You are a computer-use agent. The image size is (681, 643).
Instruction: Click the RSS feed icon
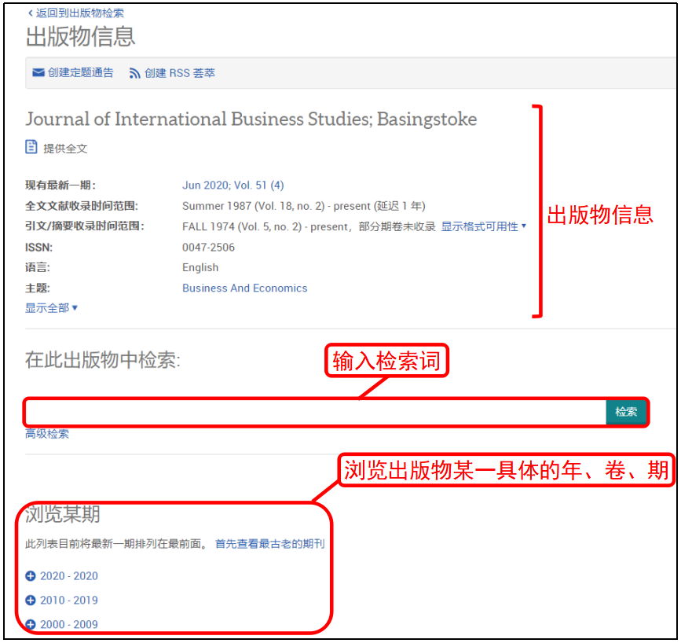pyautogui.click(x=135, y=73)
